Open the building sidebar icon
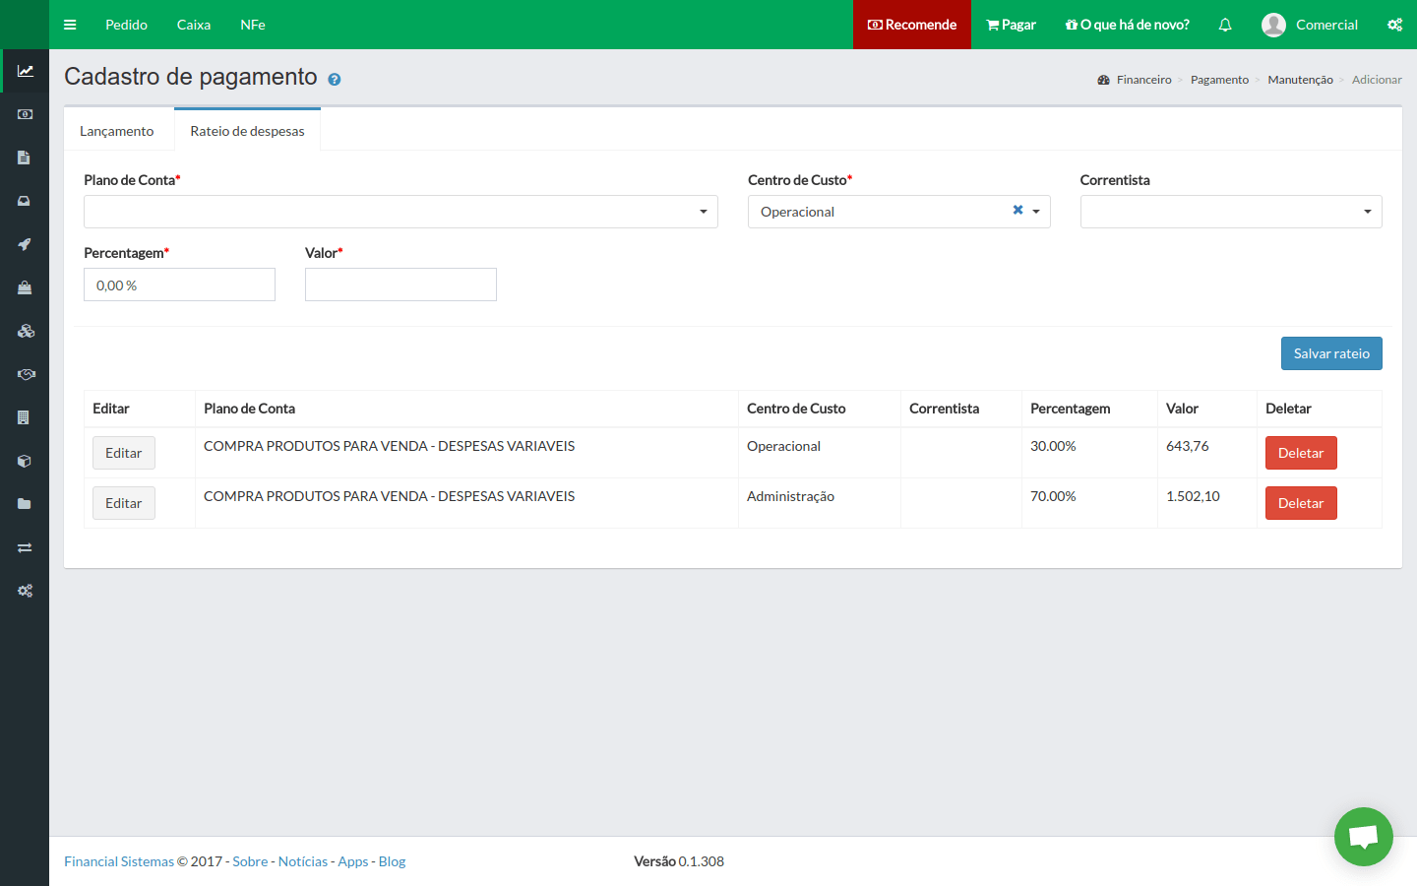This screenshot has height=886, width=1417. tap(25, 417)
